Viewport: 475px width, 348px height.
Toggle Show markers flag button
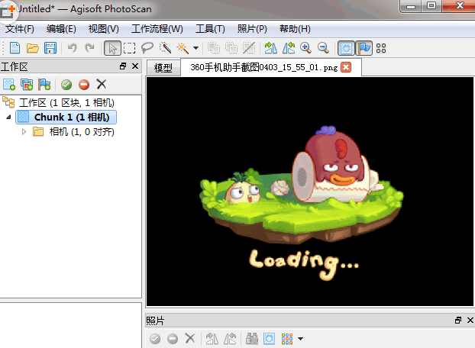coord(364,48)
